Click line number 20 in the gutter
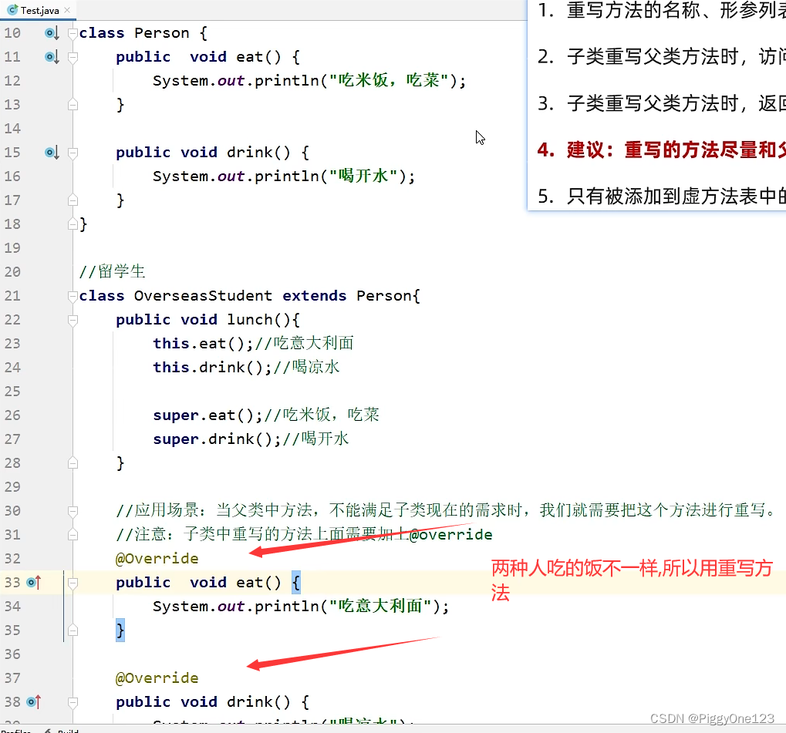This screenshot has width=786, height=733. pos(12,272)
